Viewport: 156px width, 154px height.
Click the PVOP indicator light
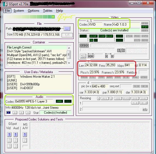coord(102,36)
